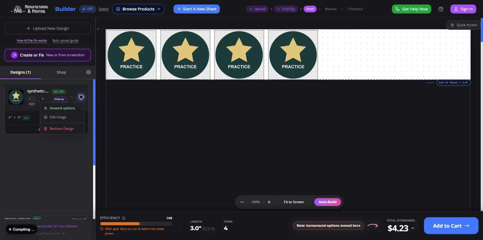The height and width of the screenshot is (240, 483).
Task: Select the fourth PRACTICE badge on sheet
Action: 293,55
